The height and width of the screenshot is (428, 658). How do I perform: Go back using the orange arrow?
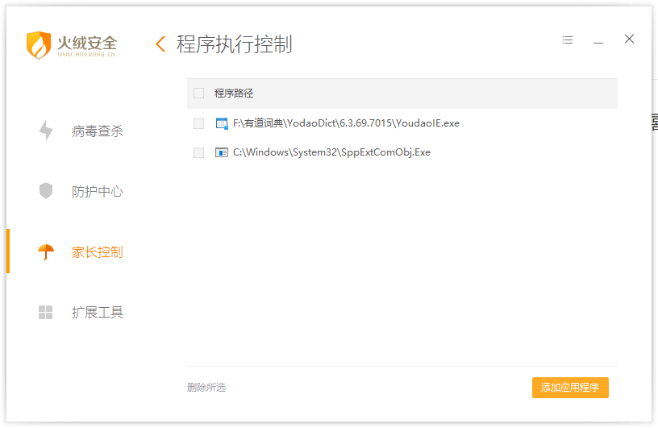[x=160, y=44]
